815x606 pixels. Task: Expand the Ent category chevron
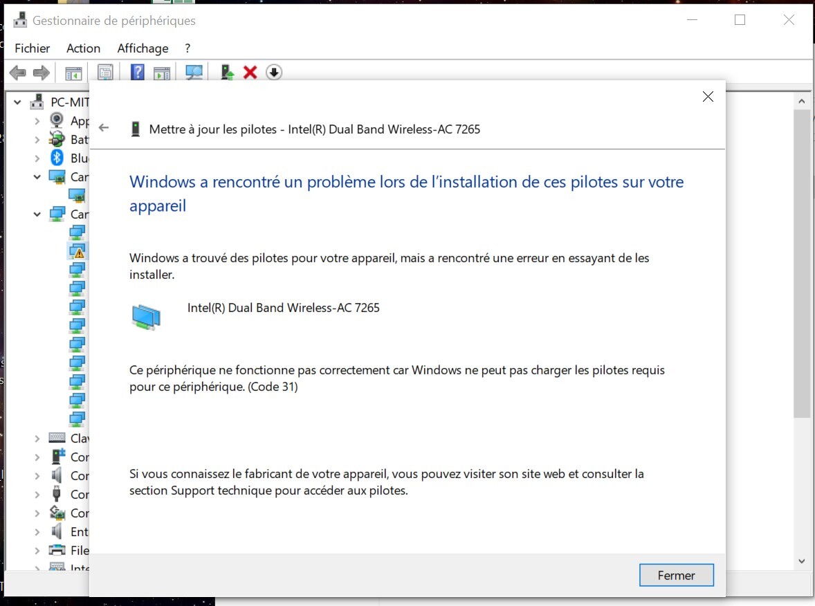click(x=37, y=532)
